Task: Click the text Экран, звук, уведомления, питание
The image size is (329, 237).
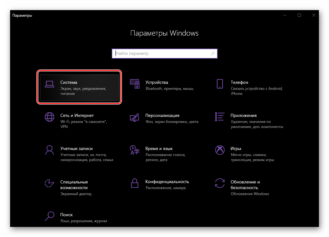Action: point(83,91)
